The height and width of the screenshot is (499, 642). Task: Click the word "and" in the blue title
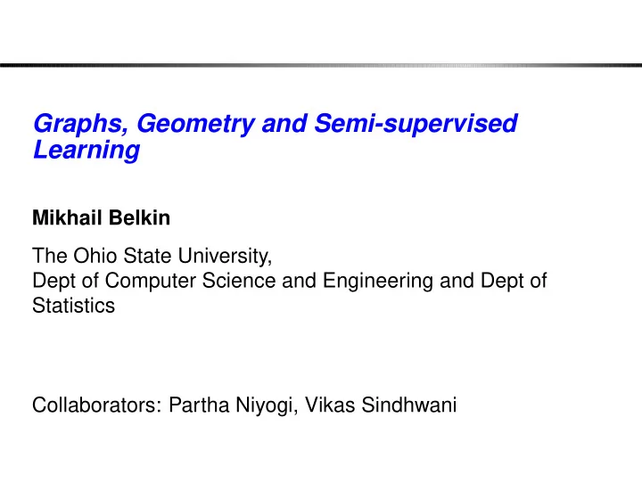click(x=284, y=124)
